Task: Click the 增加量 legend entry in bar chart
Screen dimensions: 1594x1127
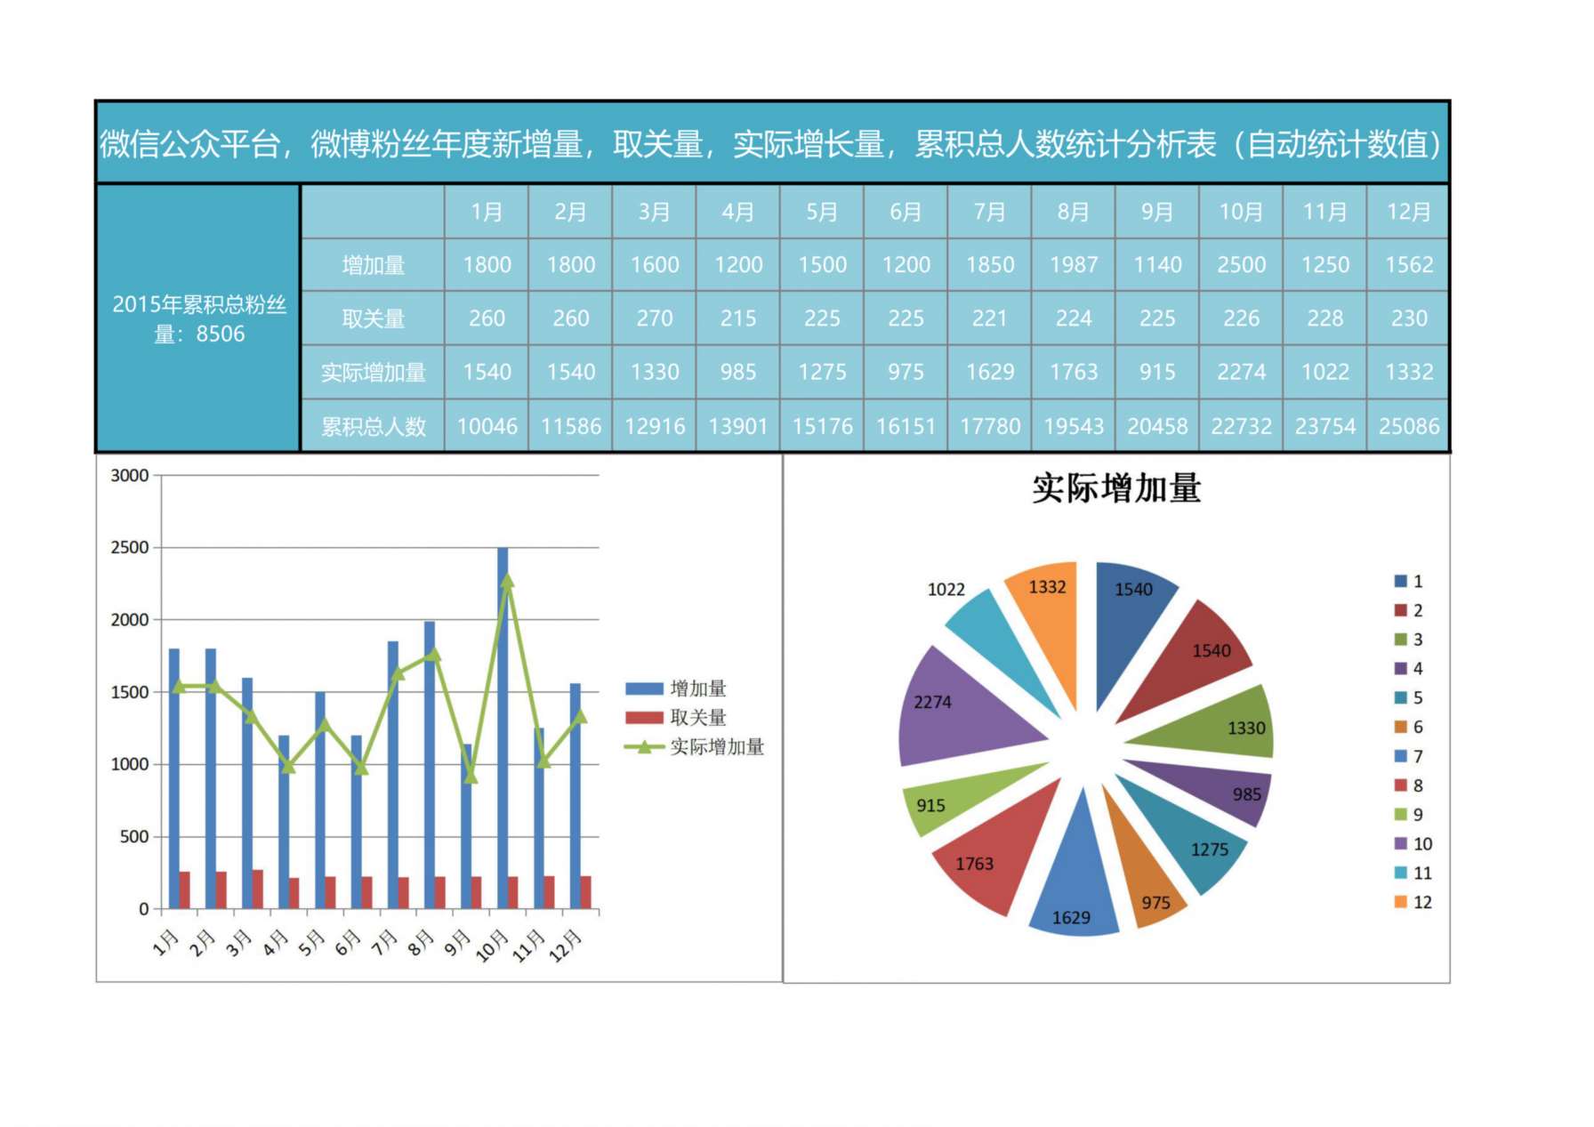Action: click(x=676, y=688)
